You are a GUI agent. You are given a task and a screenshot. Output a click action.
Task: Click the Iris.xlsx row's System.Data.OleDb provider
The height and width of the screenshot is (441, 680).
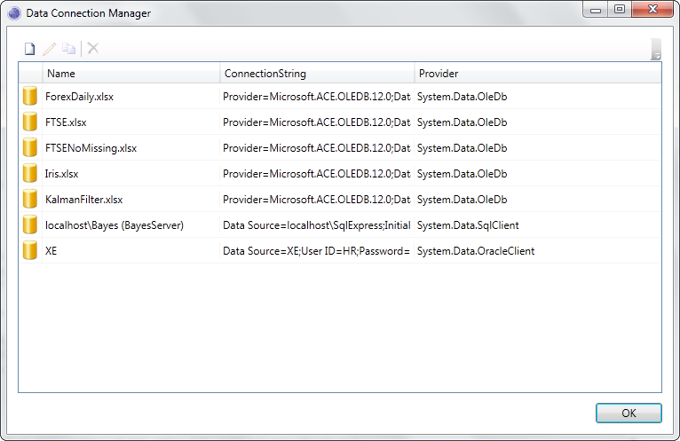(x=462, y=174)
